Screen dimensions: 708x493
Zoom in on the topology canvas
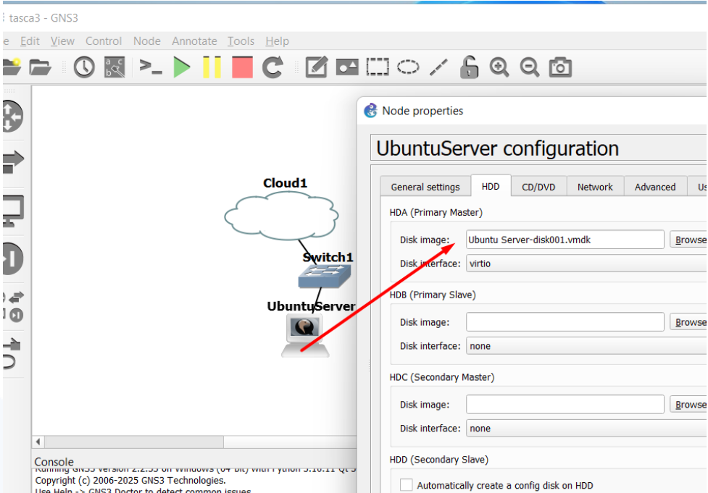[x=499, y=67]
